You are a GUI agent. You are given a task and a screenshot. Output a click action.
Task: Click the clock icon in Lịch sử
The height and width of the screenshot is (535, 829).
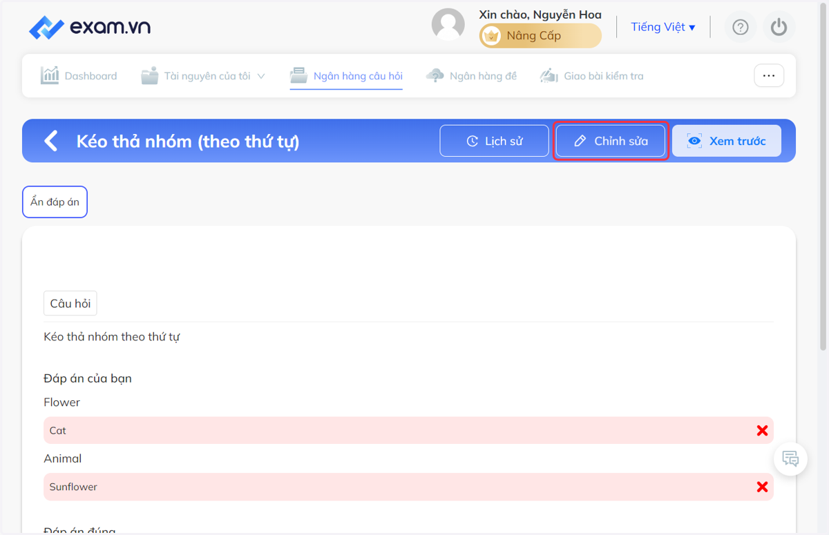473,141
